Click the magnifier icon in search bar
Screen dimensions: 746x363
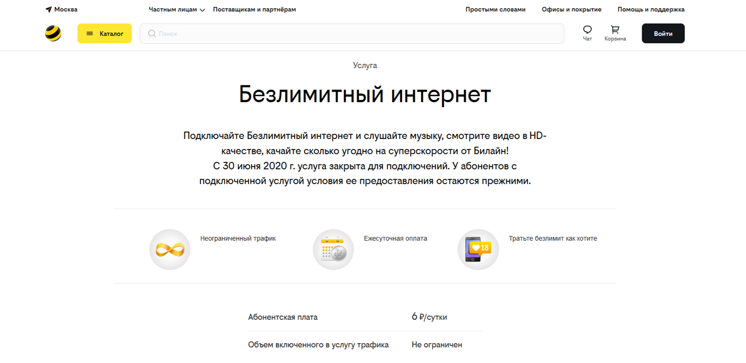[152, 33]
